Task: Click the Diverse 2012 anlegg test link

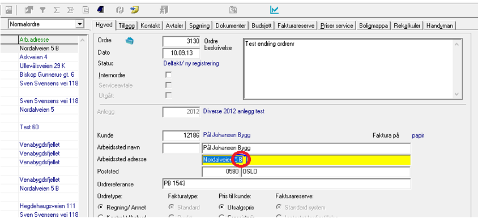Action: tap(234, 111)
